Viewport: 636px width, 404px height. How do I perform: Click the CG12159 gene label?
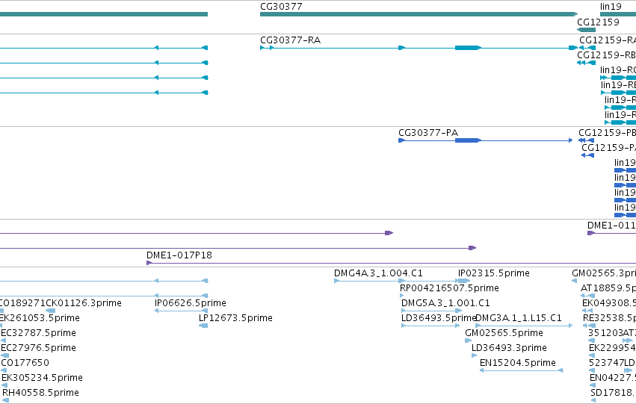[x=598, y=22]
